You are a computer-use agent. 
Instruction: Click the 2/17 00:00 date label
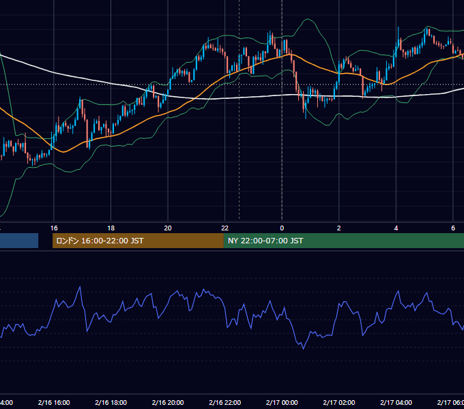[282, 402]
